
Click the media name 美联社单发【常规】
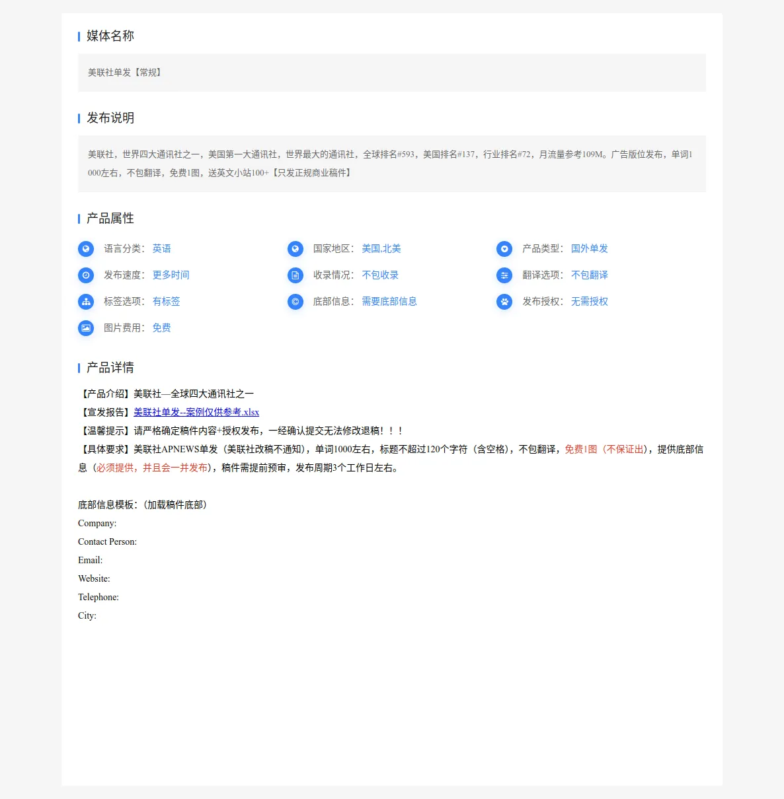[125, 73]
